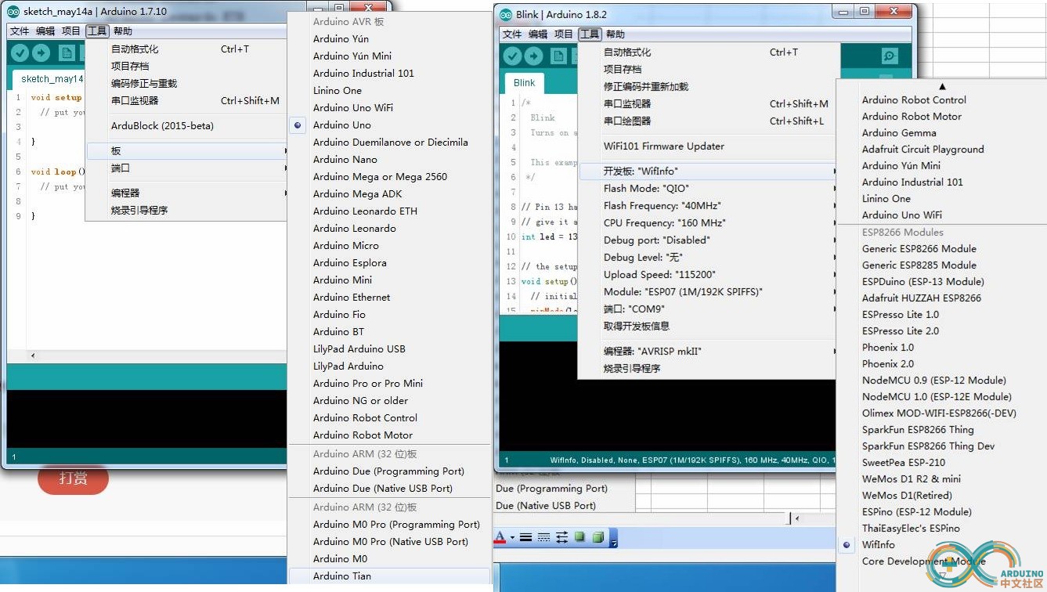Open Serial Monitor magnifier icon in Arduino 1.8.2

click(x=889, y=56)
